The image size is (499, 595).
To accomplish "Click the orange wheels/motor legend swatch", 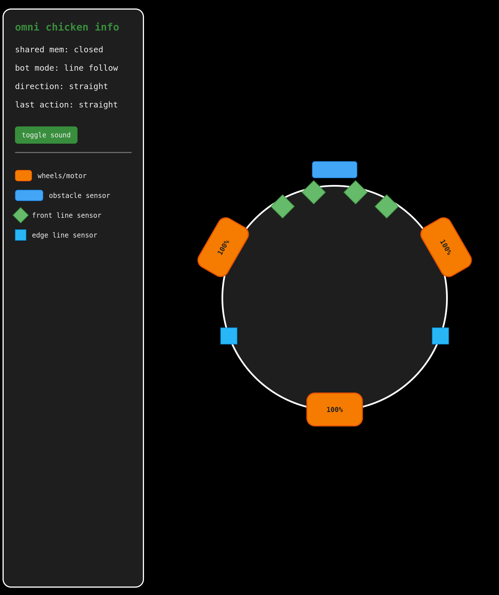I will coord(23,176).
